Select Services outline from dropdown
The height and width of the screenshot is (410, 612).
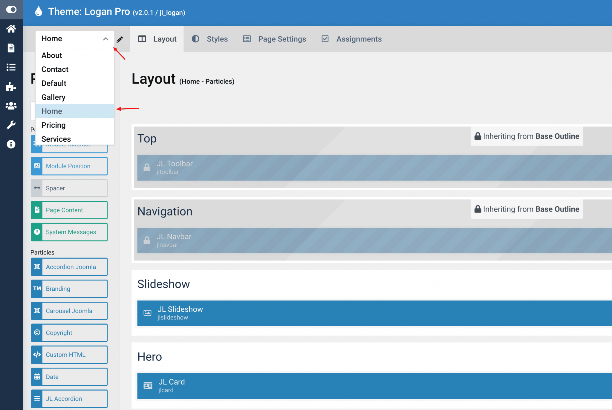click(x=75, y=139)
